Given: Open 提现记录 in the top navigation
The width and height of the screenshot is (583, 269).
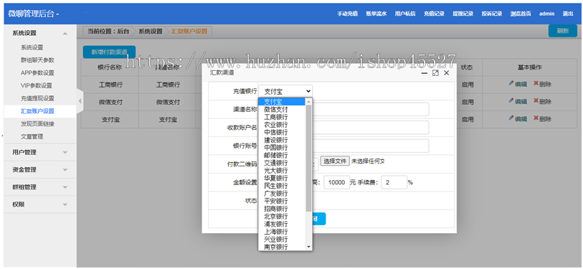Looking at the screenshot, I should tap(463, 14).
